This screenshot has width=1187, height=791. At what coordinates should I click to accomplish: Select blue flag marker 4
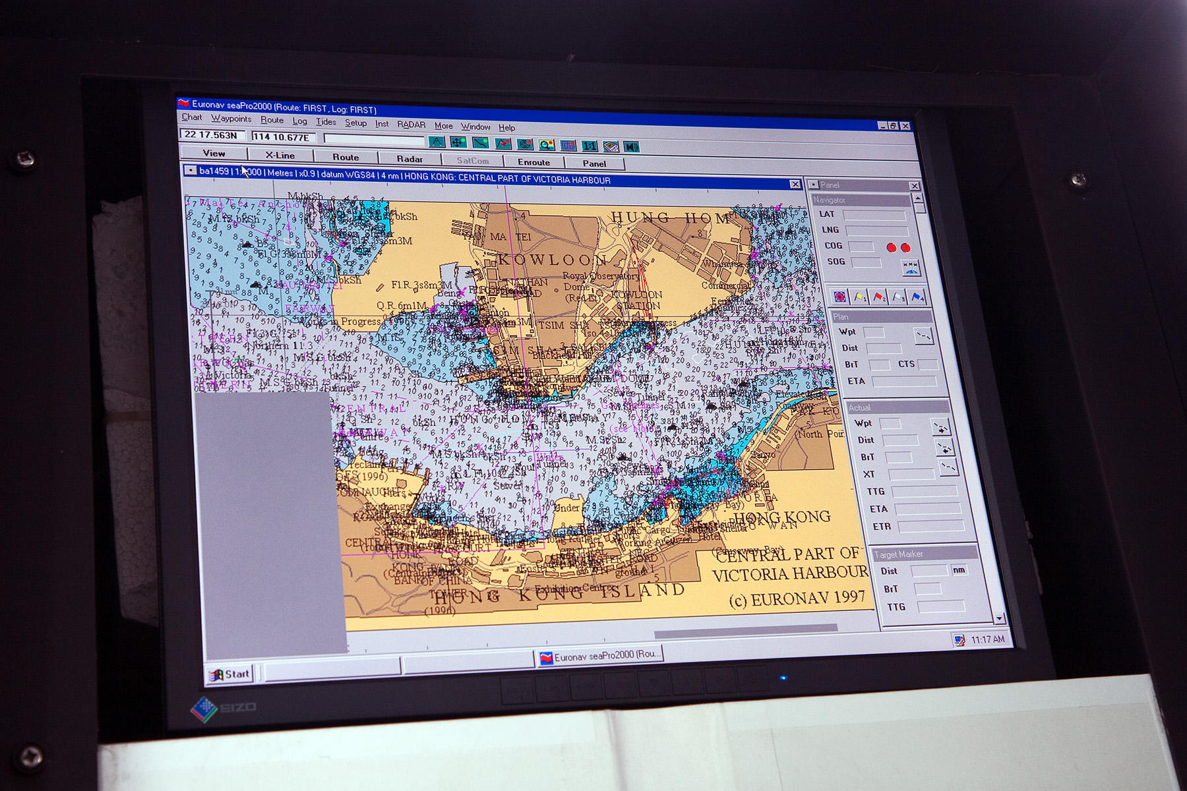click(x=917, y=297)
